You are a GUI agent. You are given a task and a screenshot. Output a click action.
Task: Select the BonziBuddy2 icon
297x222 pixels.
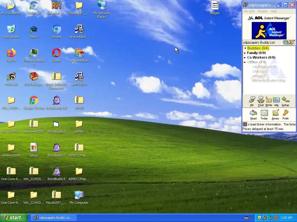(x=57, y=127)
